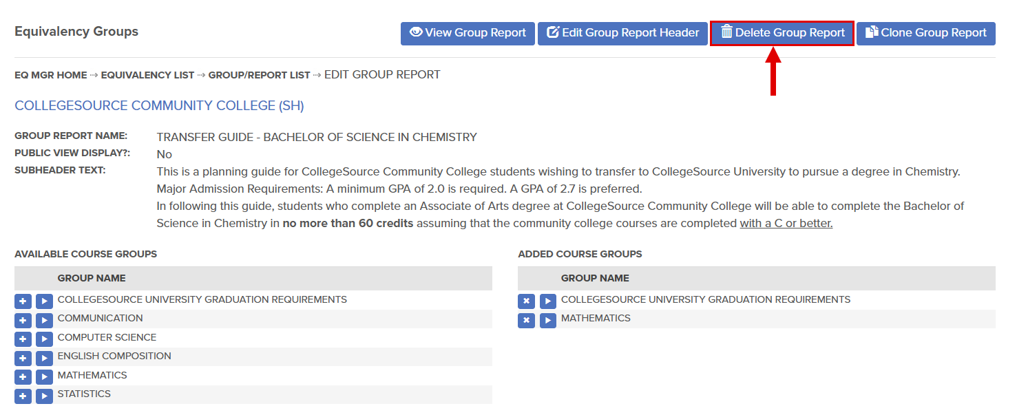Expand STATISTICS group arrow
The height and width of the screenshot is (415, 1017).
pos(44,396)
